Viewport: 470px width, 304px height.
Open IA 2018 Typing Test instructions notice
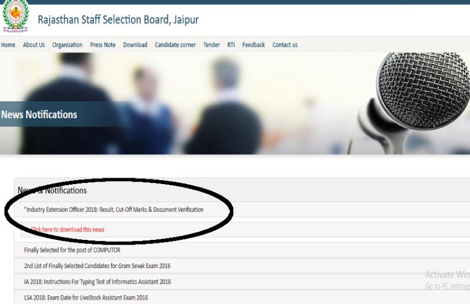pos(97,282)
